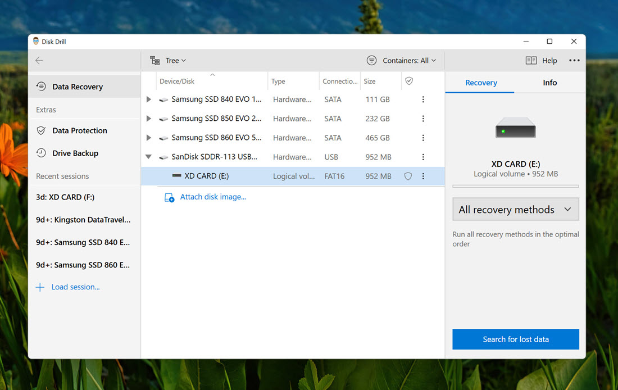Screen dimensions: 618x390
Task: Expand the Samsung SSD 850 EVO row
Action: tap(148, 119)
